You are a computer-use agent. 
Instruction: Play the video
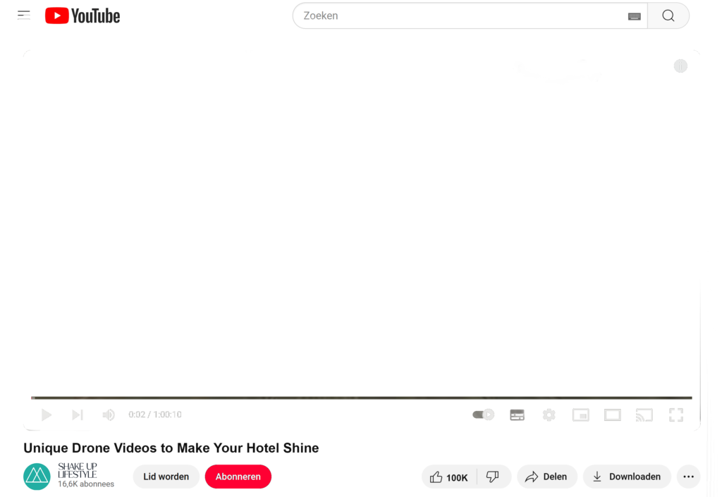tap(46, 415)
